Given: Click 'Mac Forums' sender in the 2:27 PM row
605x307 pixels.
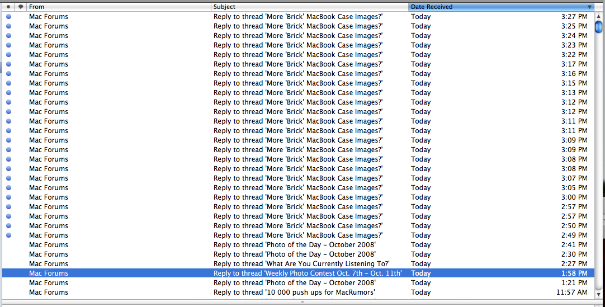Looking at the screenshot, I should (49, 264).
